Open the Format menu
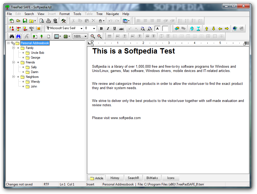 [x=64, y=14]
